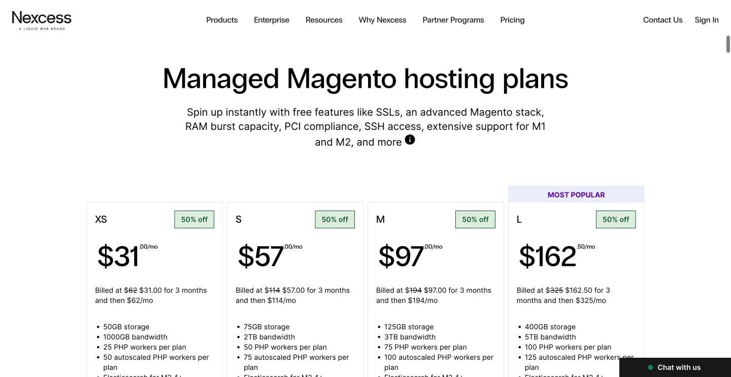The image size is (731, 377).
Task: Open the Chat with us widget
Action: coord(675,367)
